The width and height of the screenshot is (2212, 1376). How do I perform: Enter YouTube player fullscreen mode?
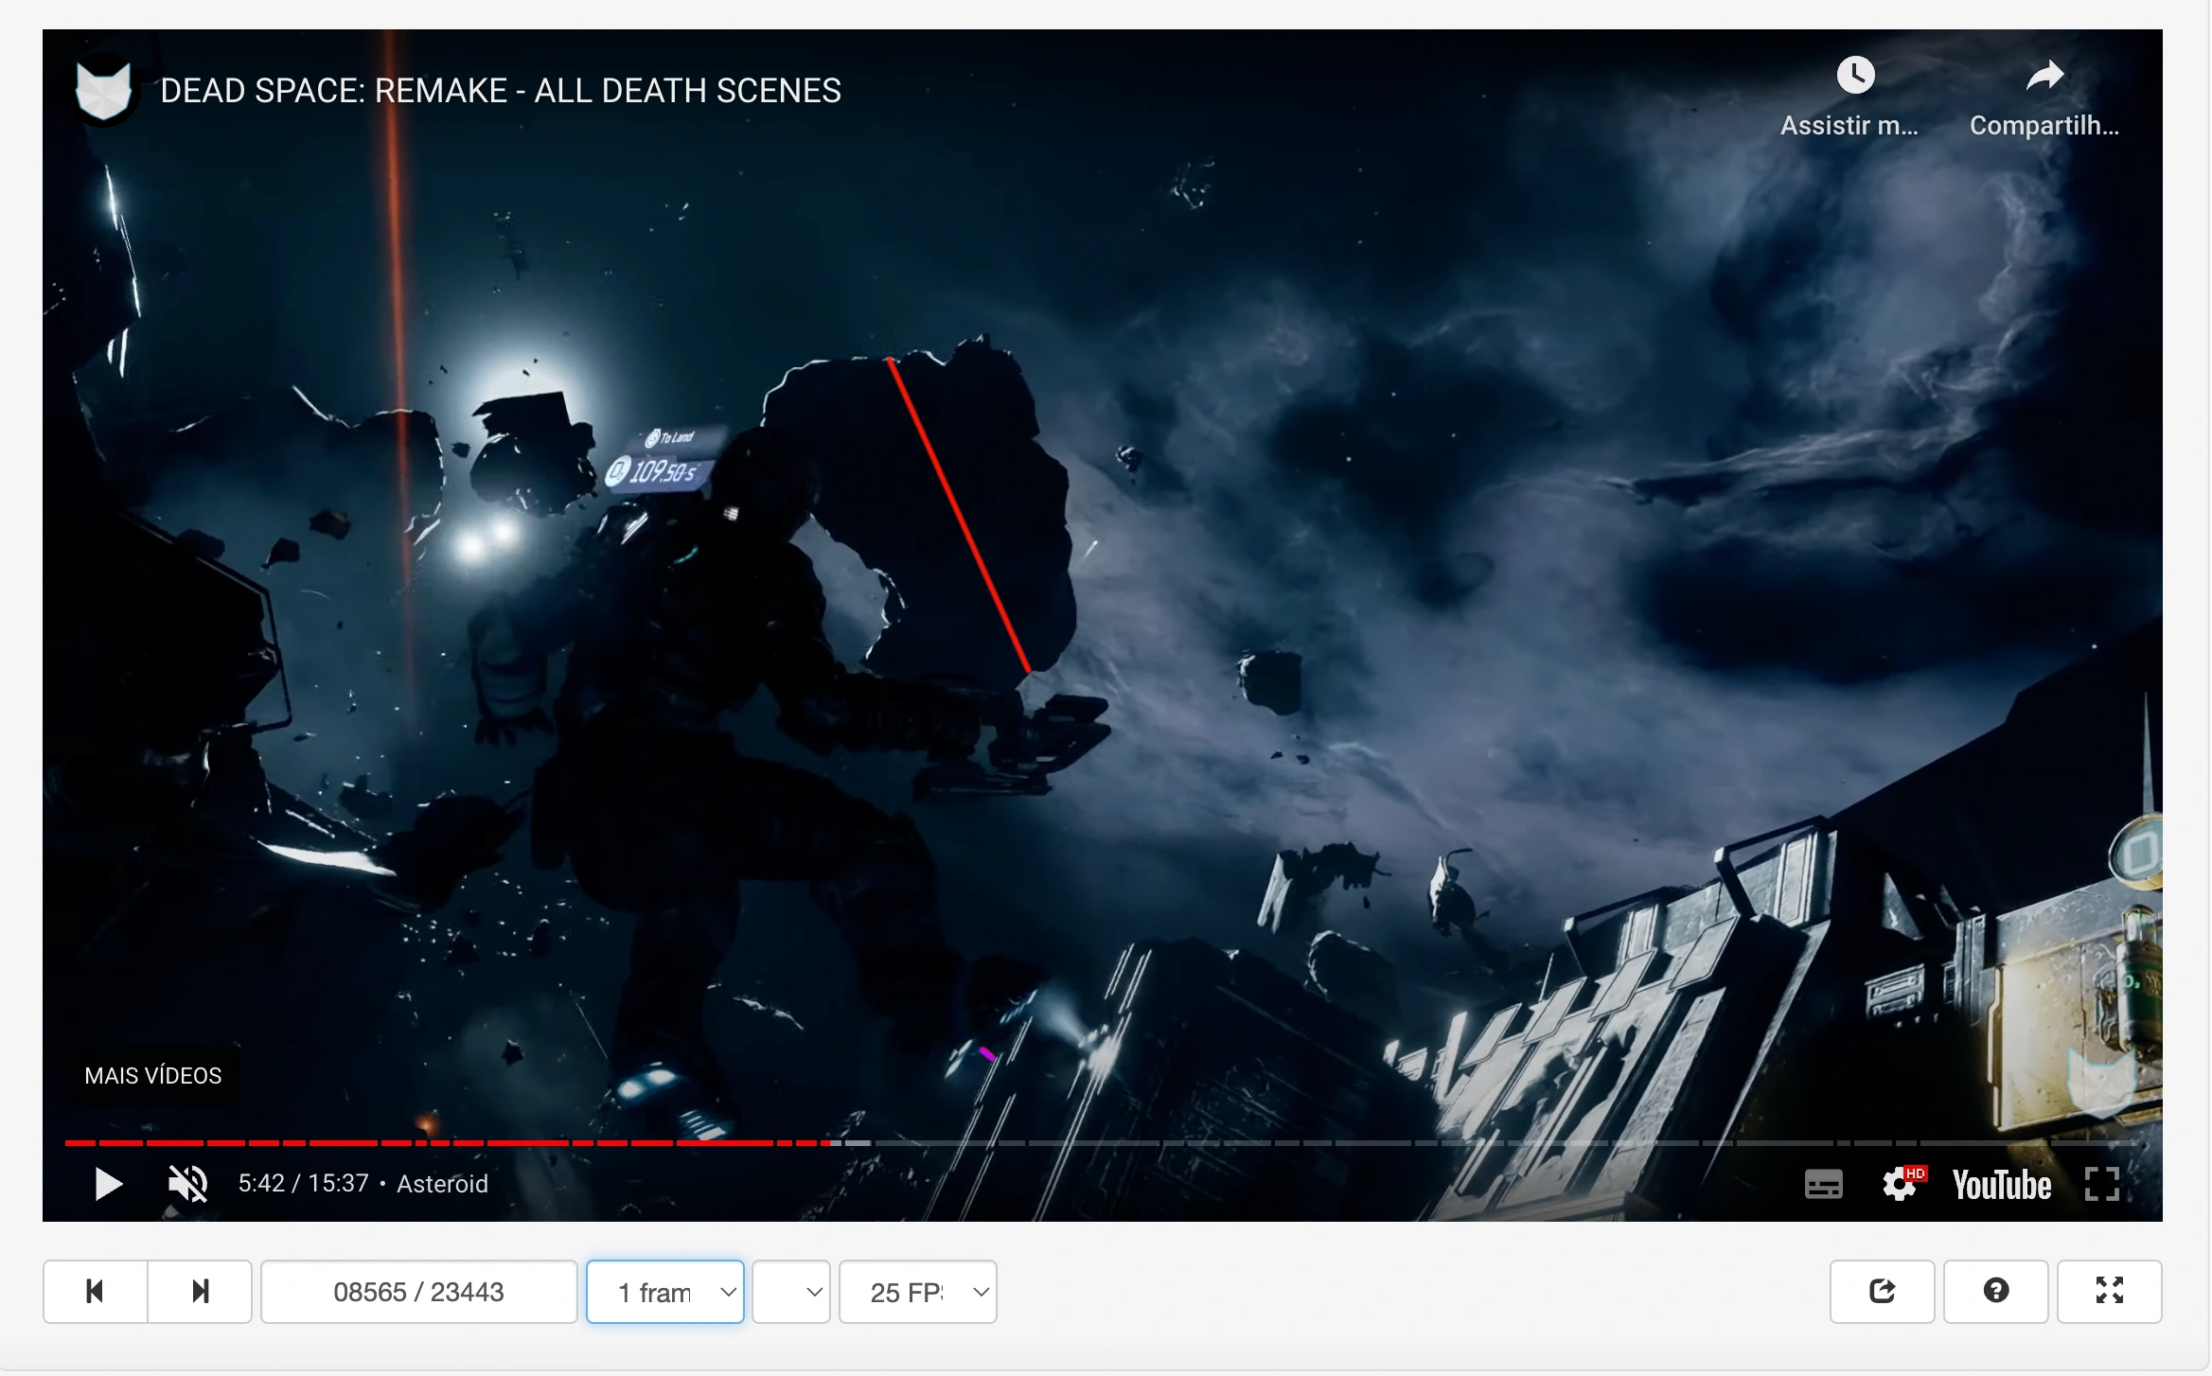2101,1184
